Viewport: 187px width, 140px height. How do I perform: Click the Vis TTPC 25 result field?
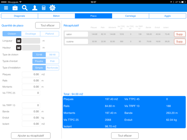31,93
